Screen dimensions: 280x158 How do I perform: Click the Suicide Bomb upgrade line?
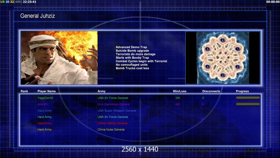132,51
